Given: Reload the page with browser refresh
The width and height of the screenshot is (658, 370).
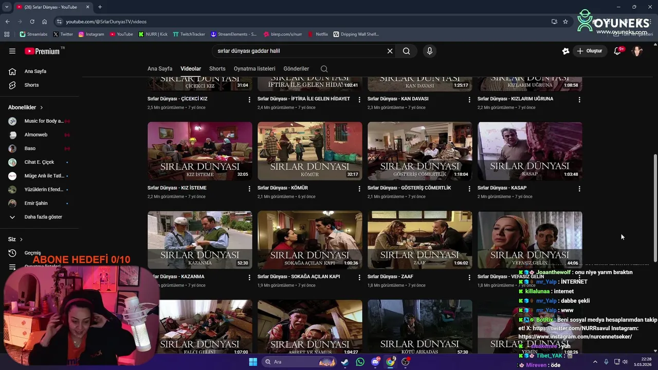Looking at the screenshot, I should [x=32, y=22].
